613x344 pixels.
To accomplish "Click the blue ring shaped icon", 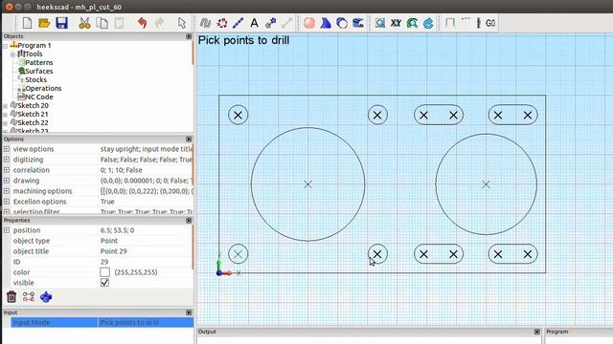I will (x=342, y=23).
